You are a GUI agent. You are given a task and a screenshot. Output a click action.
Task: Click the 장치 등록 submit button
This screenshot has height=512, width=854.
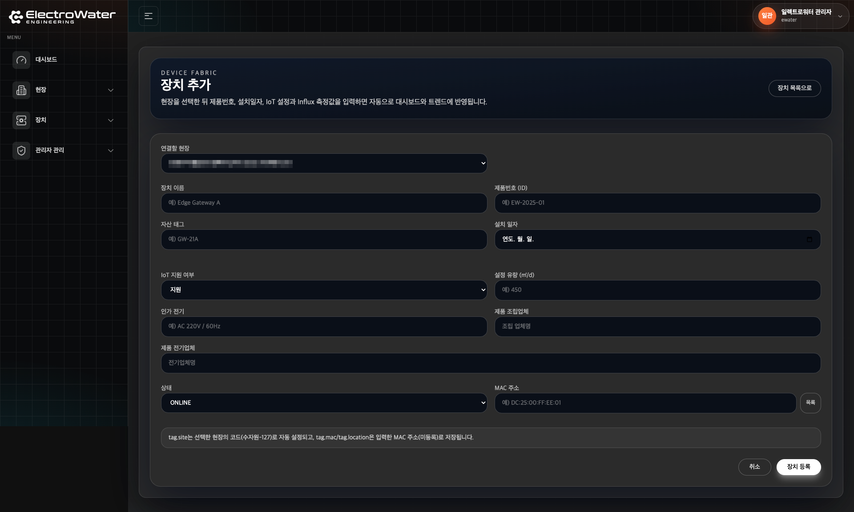coord(798,467)
